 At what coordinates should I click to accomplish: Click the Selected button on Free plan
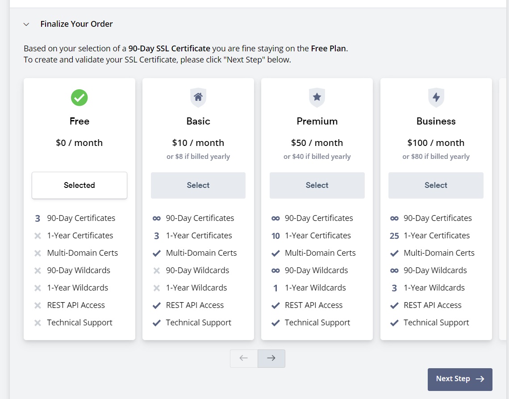coord(79,185)
